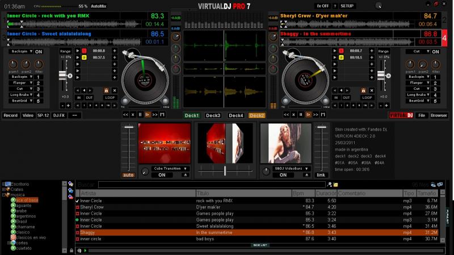
Task: Toggle the left deck Backspin effect ON
Action: tap(39, 52)
